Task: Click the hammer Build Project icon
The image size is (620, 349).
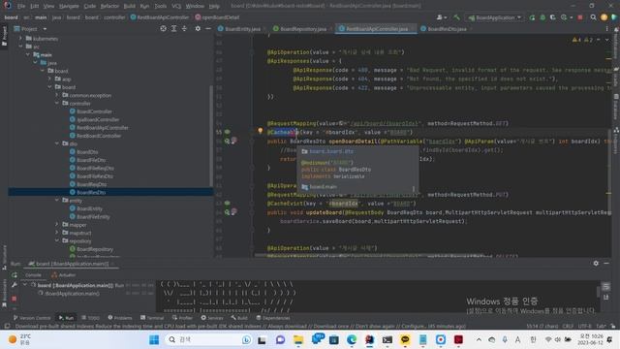Action: [x=456, y=17]
